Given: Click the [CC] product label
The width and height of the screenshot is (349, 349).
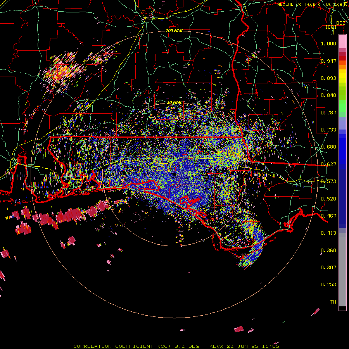Looking at the screenshot, I should click(331, 27).
